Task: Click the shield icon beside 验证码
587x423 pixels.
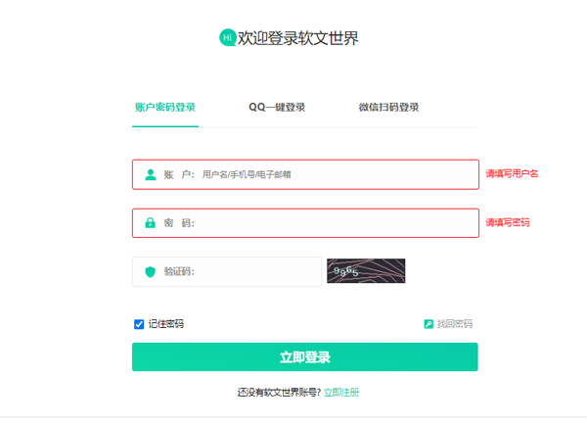Action: tap(151, 271)
